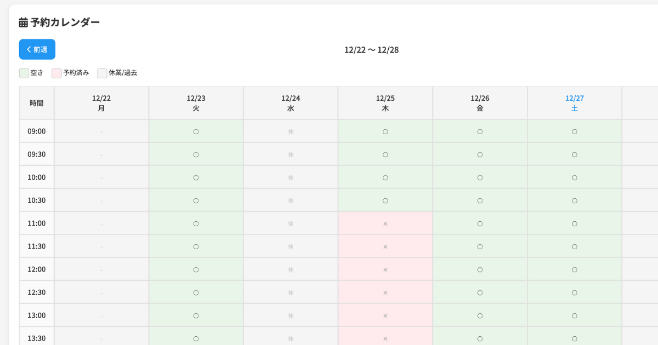
Task: Select the 09:00 open slot on 12/23
Action: click(196, 131)
